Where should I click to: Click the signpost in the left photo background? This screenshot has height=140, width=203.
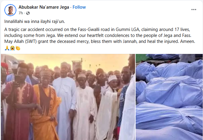(77, 65)
